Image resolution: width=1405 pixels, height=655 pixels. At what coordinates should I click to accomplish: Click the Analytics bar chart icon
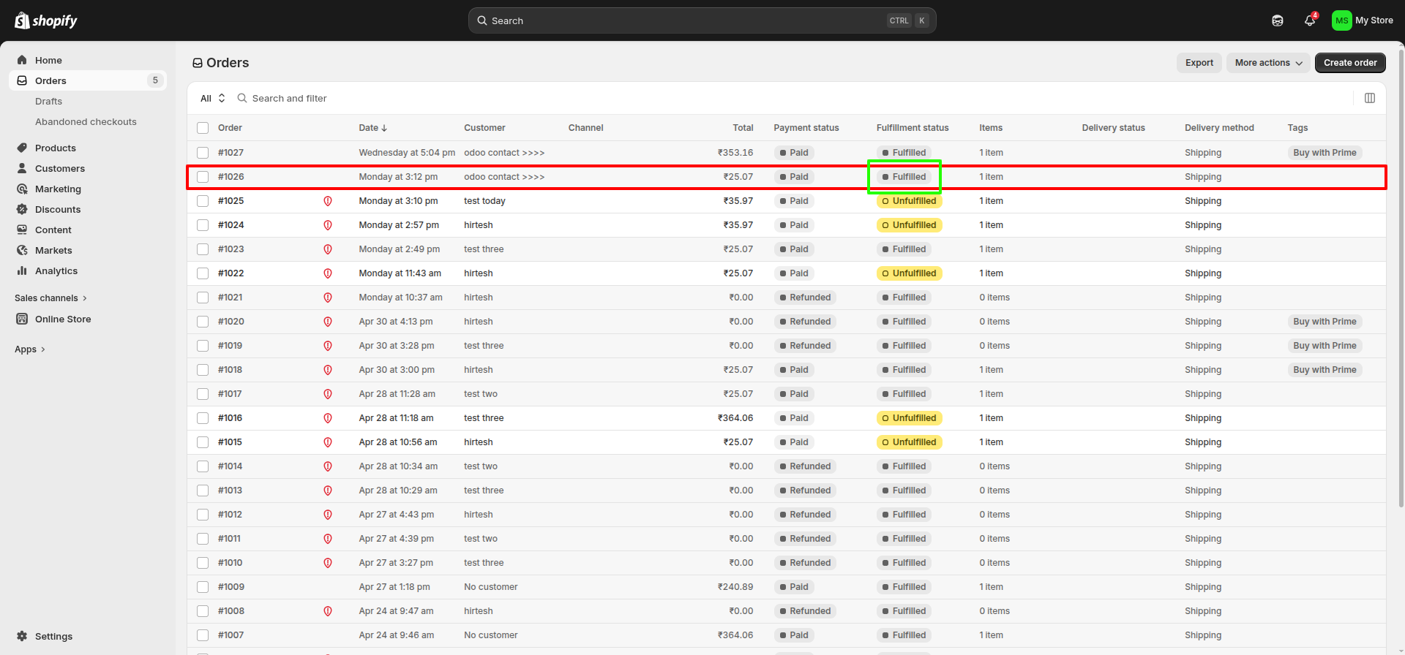[22, 270]
